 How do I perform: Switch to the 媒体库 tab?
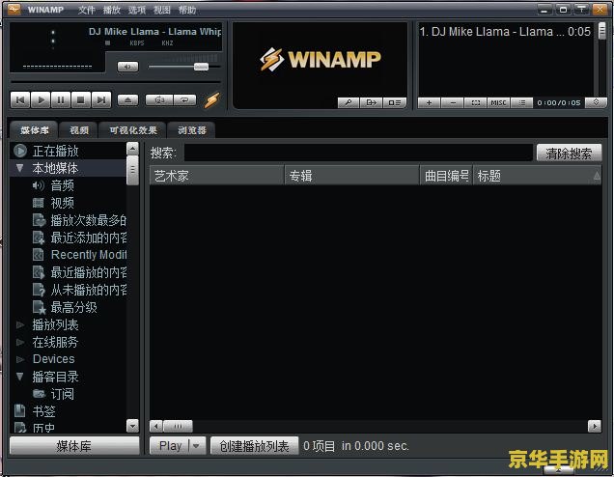point(35,130)
